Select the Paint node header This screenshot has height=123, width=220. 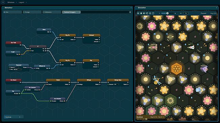point(58,80)
